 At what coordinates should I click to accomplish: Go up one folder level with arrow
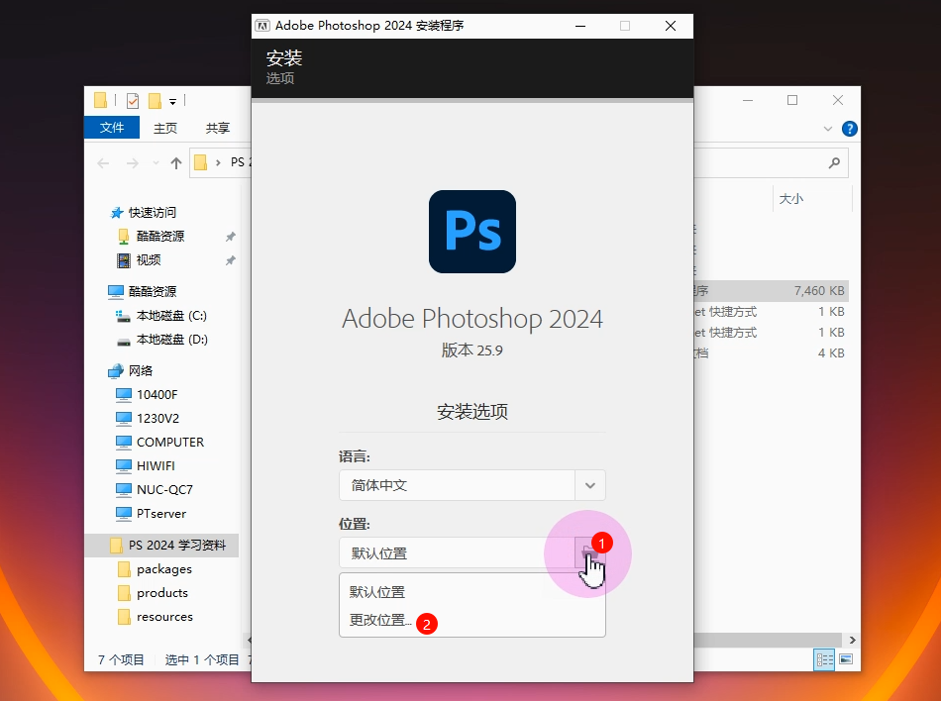point(176,163)
